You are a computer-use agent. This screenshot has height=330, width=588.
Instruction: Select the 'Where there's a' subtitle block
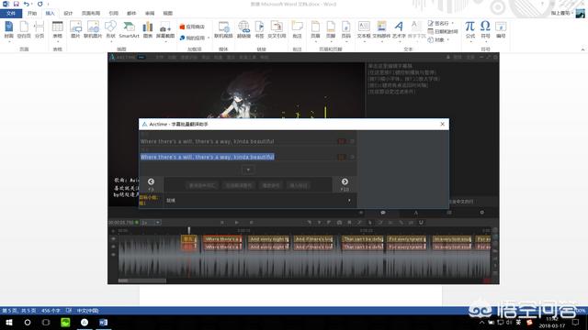222,239
